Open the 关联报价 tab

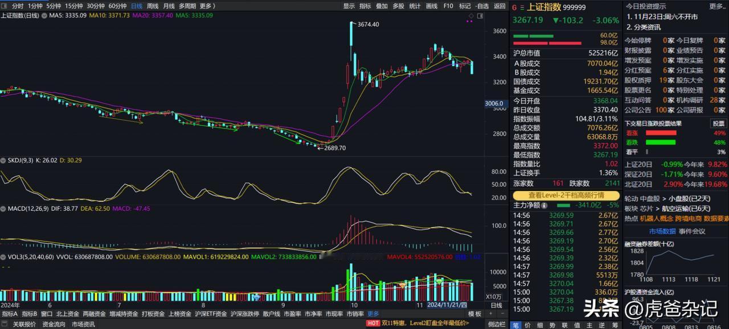pos(24,324)
